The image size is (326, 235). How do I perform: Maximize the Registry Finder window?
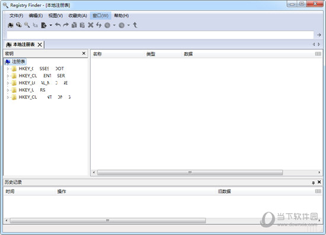coord(302,4)
